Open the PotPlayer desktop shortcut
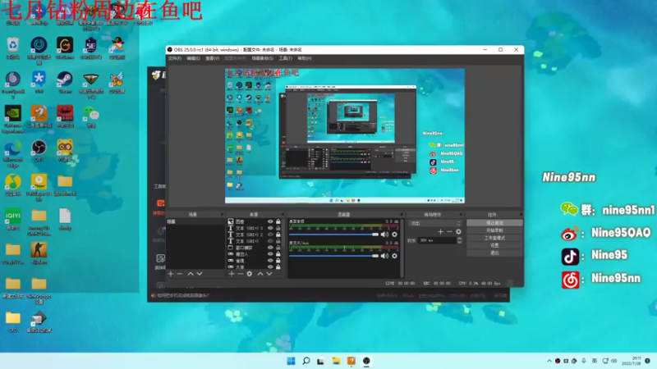657x369 pixels. click(x=39, y=188)
